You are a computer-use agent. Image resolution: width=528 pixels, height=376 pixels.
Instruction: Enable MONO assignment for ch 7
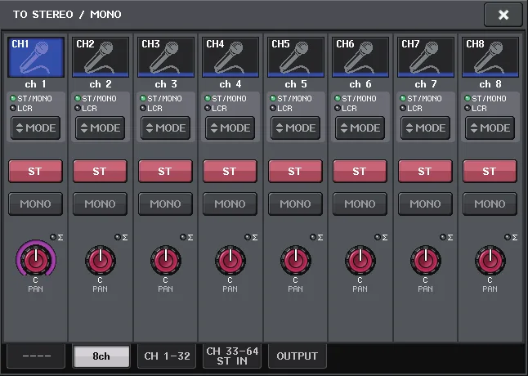click(425, 204)
